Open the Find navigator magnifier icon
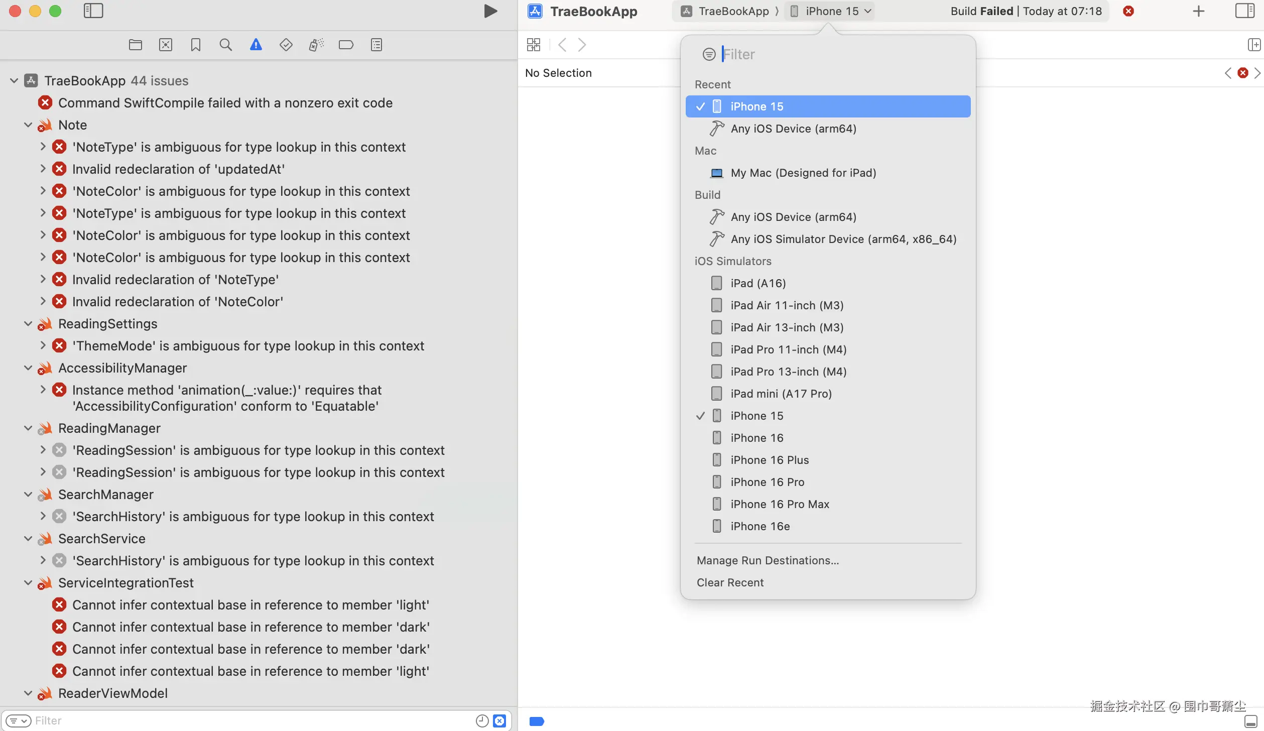 coord(226,45)
